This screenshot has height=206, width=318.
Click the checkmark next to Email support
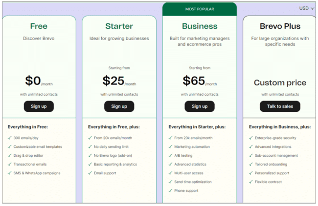pyautogui.click(x=90, y=173)
